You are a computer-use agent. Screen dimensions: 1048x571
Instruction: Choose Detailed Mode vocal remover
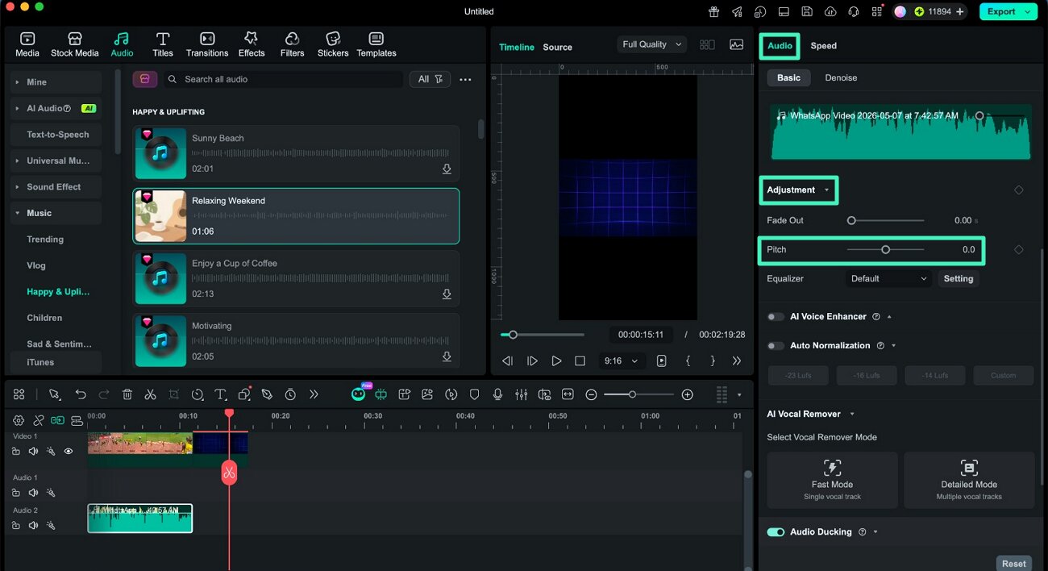click(x=969, y=480)
